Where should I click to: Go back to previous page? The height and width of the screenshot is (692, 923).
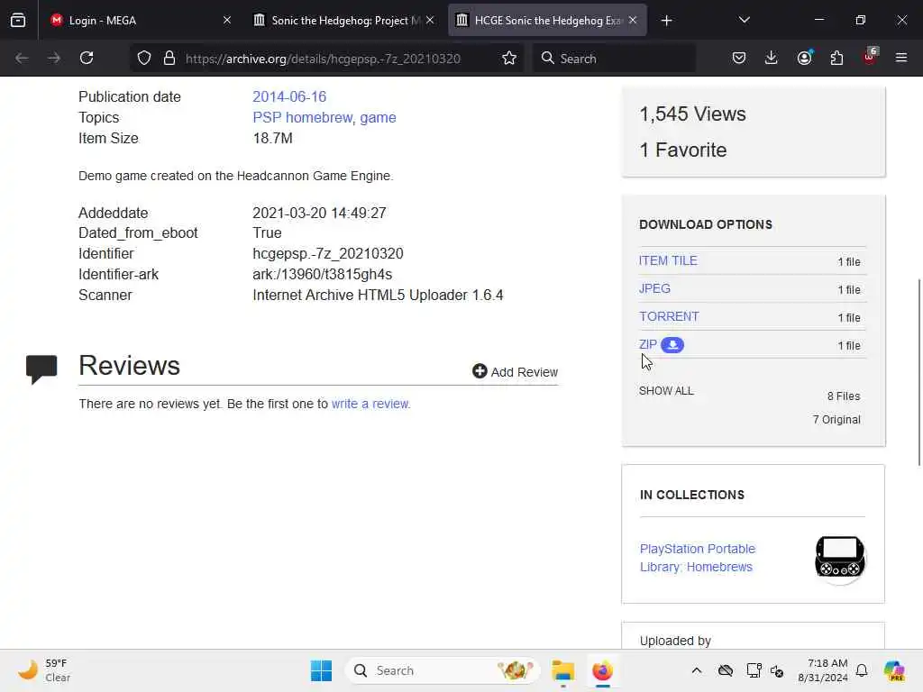tap(22, 59)
